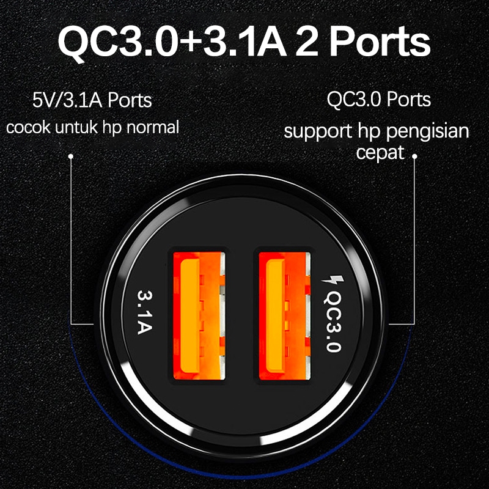Click the text cocok untuk hp normal

(x=92, y=127)
